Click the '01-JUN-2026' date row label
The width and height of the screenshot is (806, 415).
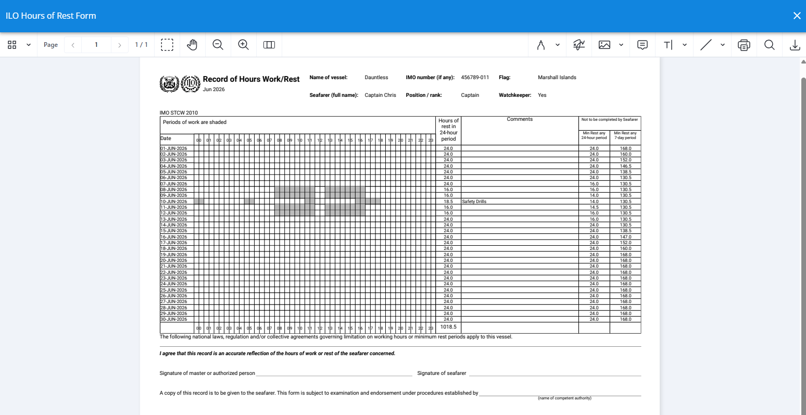(x=174, y=148)
